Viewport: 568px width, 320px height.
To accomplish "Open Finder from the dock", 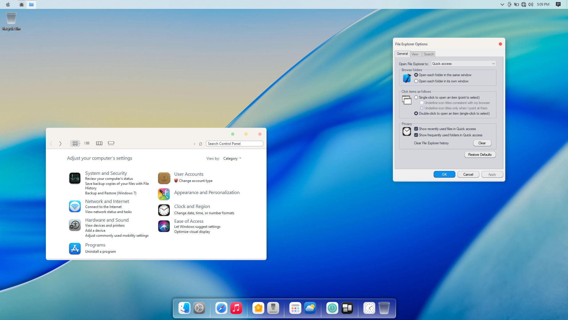I will pyautogui.click(x=184, y=308).
